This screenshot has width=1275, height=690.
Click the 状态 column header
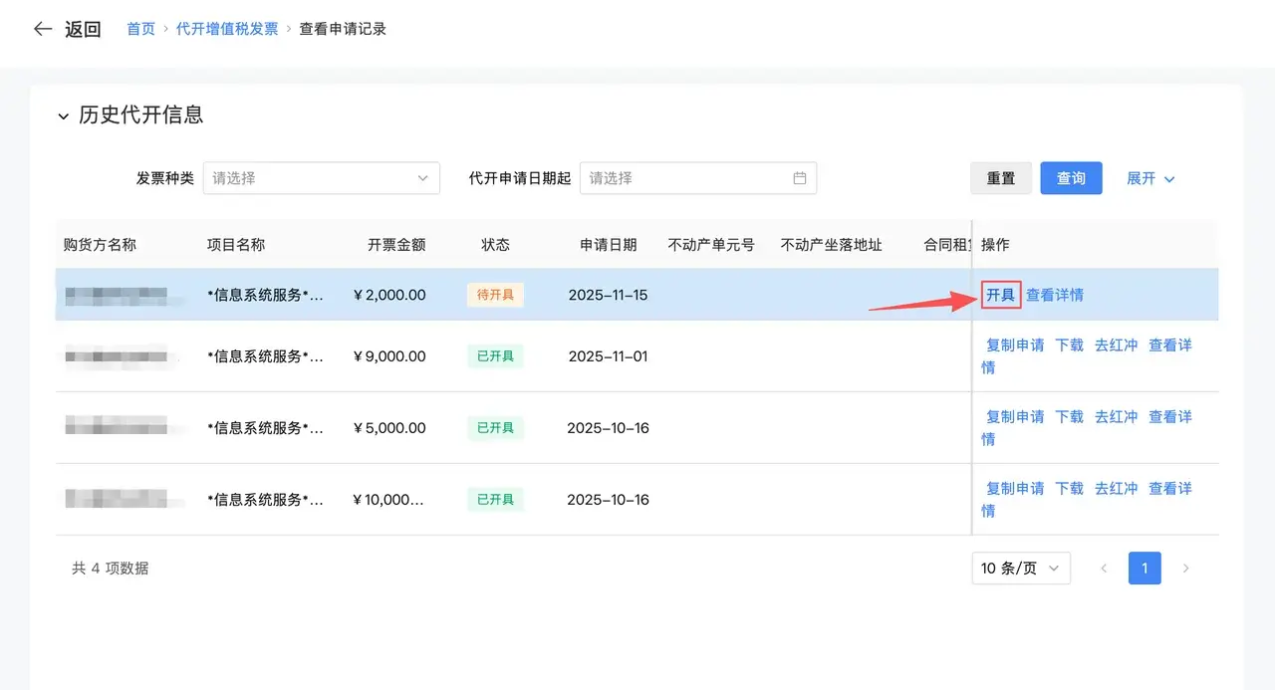click(495, 245)
